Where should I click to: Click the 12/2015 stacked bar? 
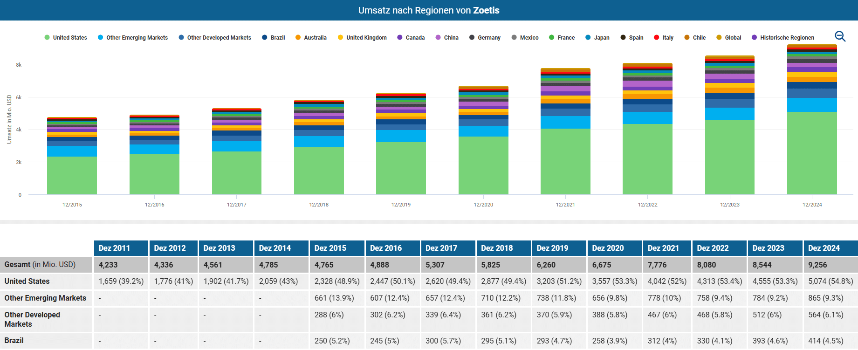(72, 156)
